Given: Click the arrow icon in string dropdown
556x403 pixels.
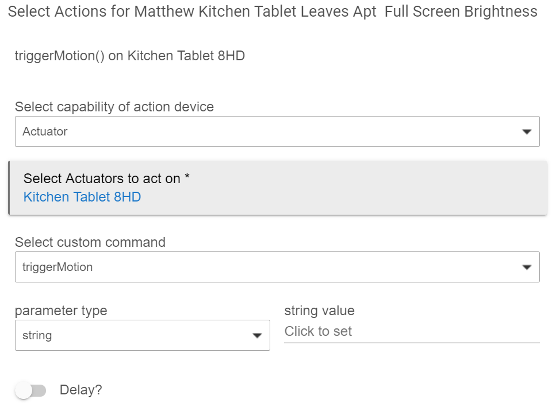Looking at the screenshot, I should point(256,336).
